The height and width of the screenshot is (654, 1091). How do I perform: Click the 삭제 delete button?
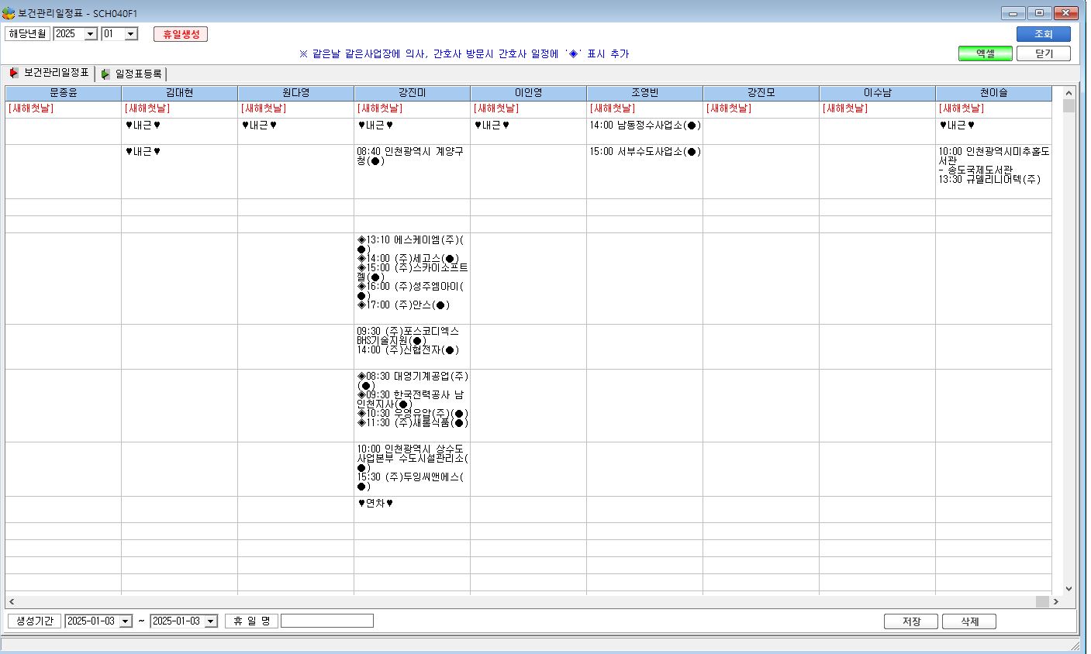point(969,621)
